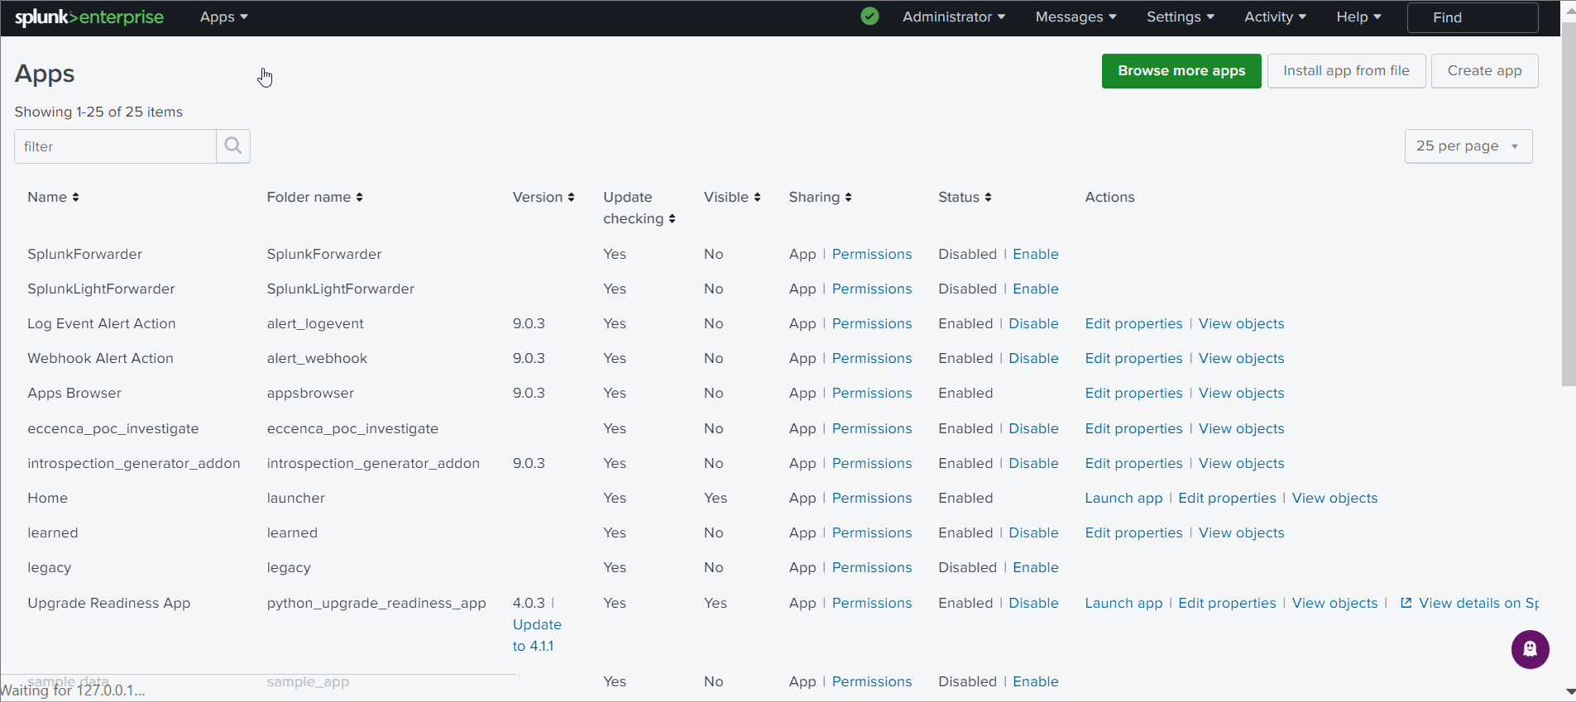The height and width of the screenshot is (702, 1576).
Task: Enable the SplunkForwarder app
Action: point(1035,254)
